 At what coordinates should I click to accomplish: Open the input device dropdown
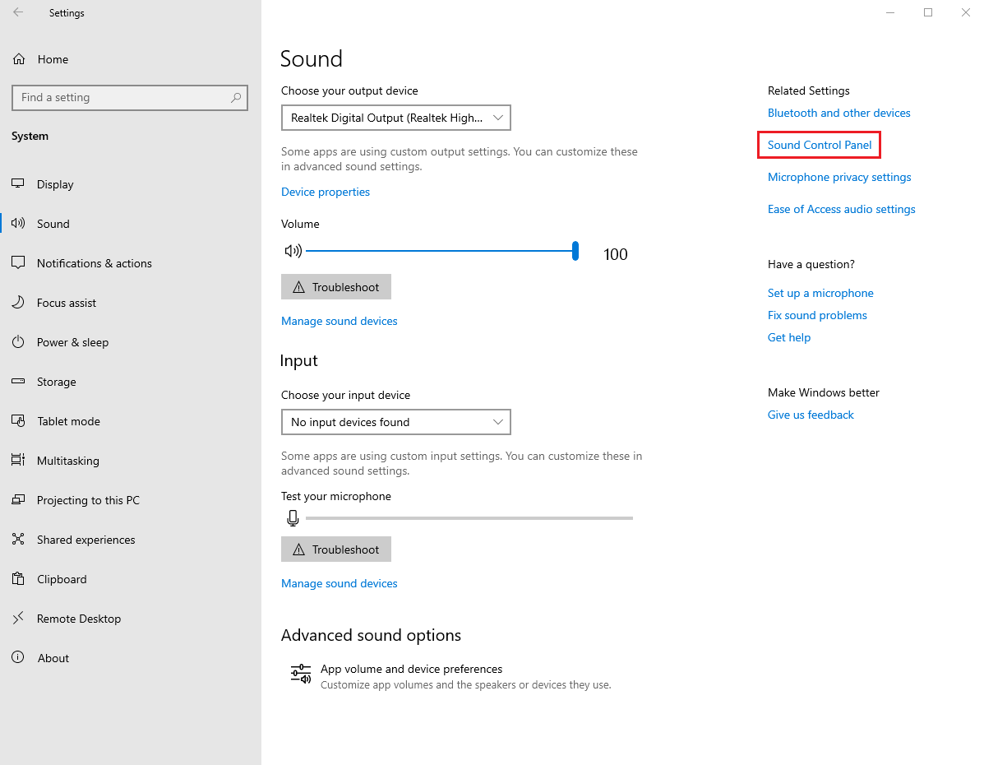pos(395,422)
